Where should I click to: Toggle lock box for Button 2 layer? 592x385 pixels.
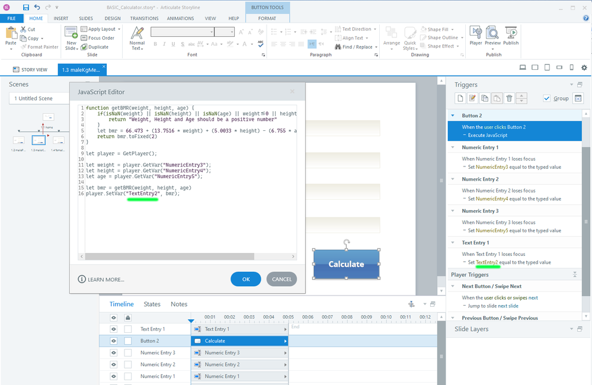[x=128, y=341]
